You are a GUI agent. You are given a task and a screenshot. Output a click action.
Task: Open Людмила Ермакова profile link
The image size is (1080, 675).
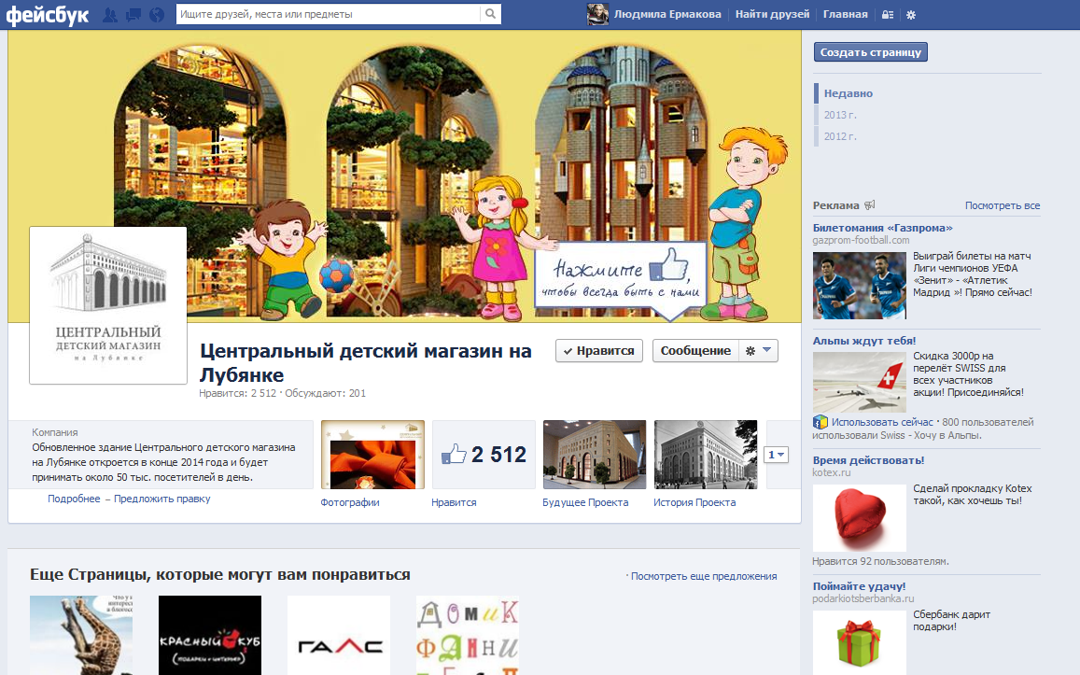click(x=667, y=14)
